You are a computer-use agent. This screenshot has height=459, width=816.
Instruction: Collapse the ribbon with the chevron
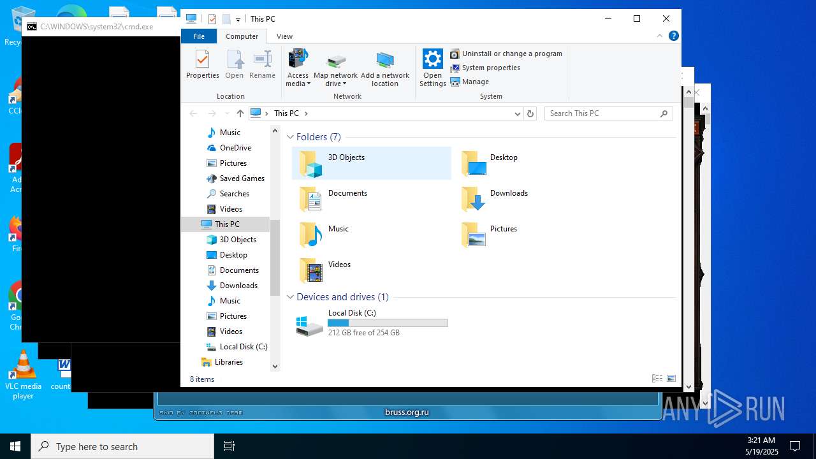(x=659, y=36)
